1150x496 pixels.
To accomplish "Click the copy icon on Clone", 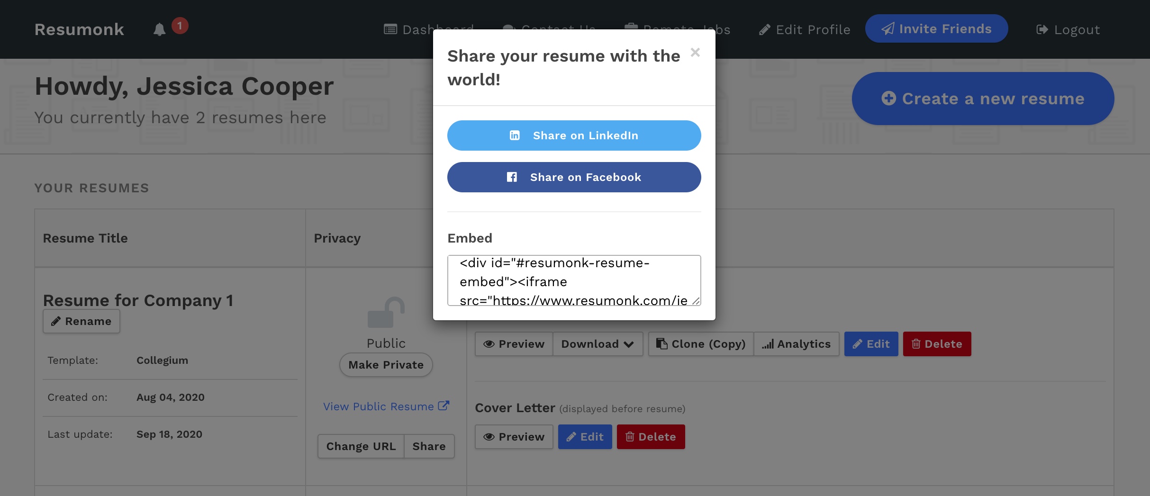I will [662, 344].
